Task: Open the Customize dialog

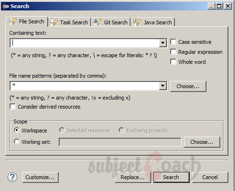Action: (x=41, y=177)
